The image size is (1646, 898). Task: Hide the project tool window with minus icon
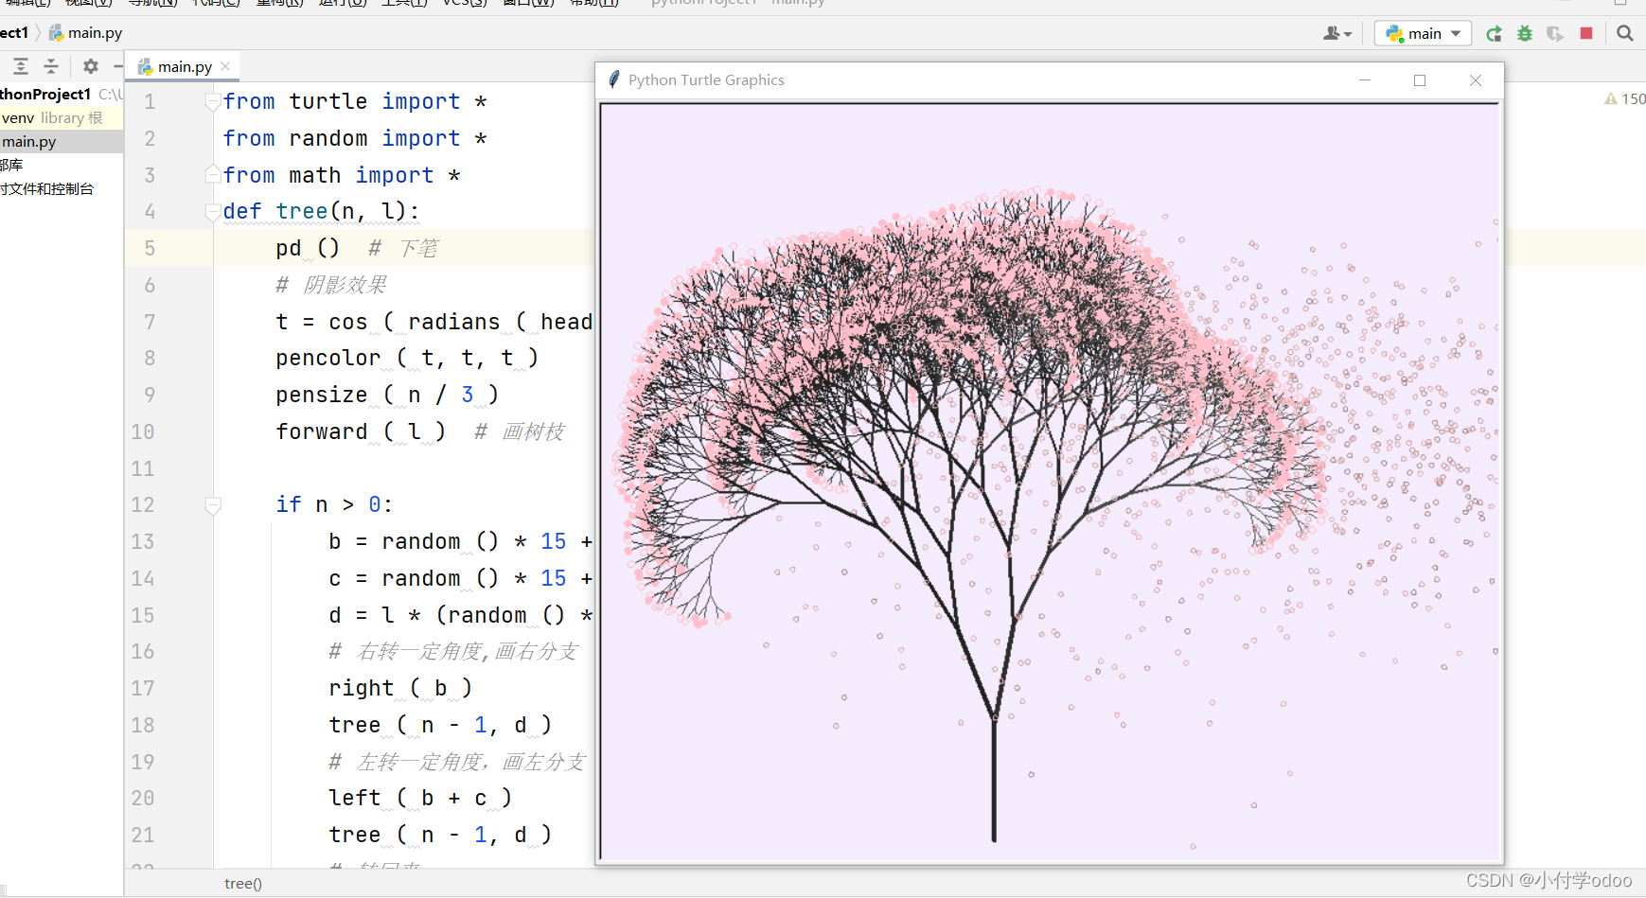(118, 66)
